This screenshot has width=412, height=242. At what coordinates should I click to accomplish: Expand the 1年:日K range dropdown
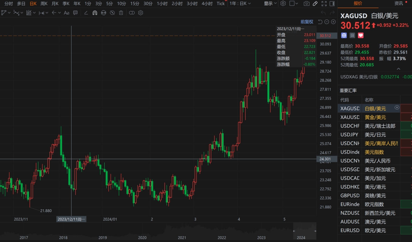click(240, 3)
